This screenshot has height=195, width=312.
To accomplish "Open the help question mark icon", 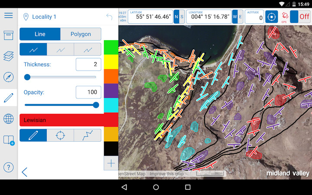I will click(8, 167).
